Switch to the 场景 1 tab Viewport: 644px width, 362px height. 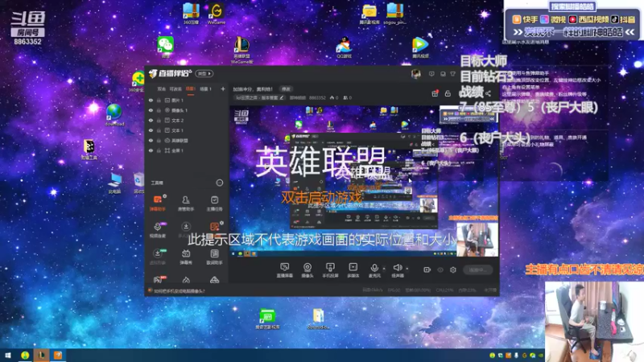[205, 88]
